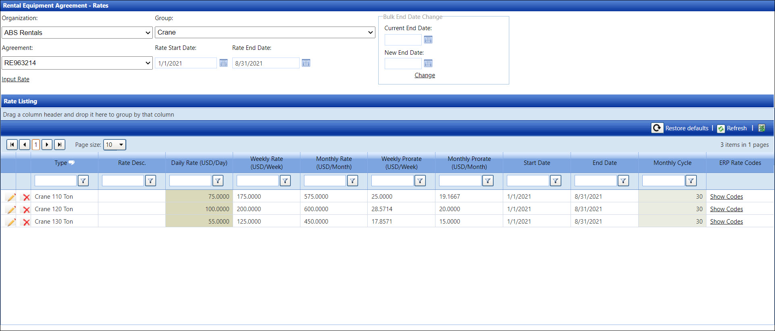775x331 pixels.
Task: Open the New End Date calendar picker
Action: (428, 64)
